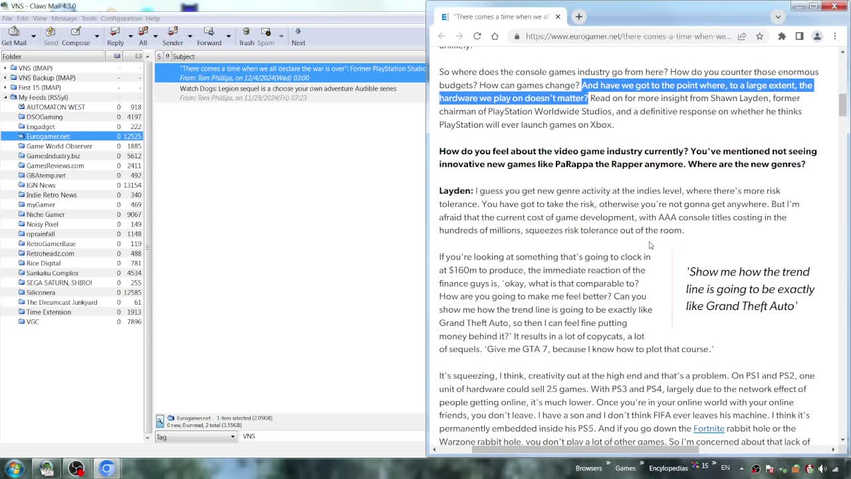Screen dimensions: 851x479
Task: Click the Eurogamer URL address bar
Action: click(x=628, y=36)
